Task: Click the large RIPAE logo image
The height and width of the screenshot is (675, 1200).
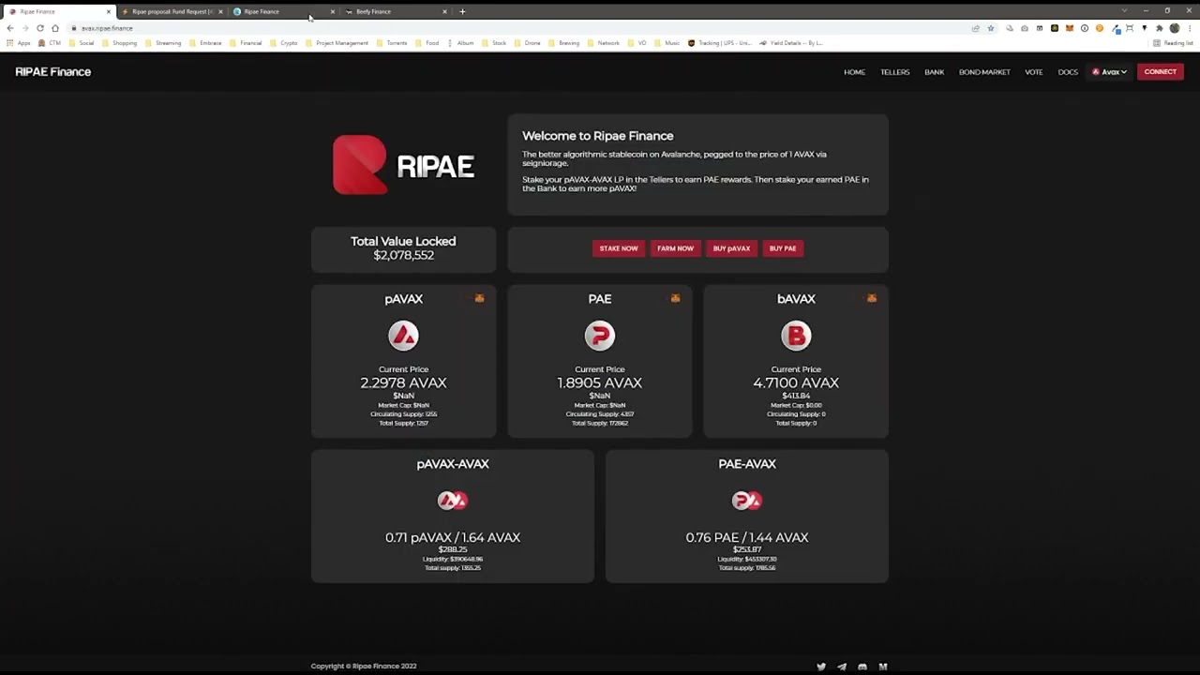Action: (x=403, y=165)
